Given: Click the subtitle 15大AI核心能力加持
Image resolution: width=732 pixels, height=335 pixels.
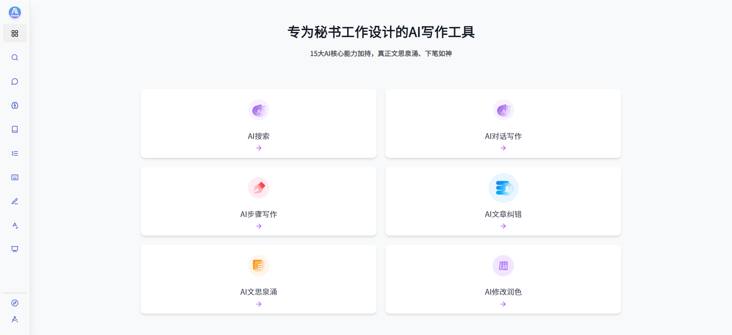Looking at the screenshot, I should pos(340,54).
